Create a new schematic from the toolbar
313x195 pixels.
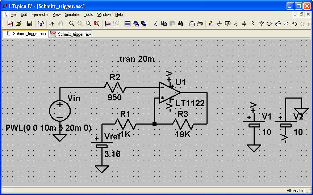tap(10, 24)
